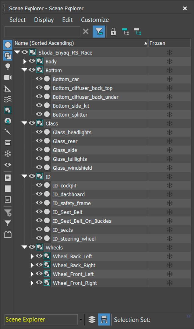Toggle visibility eye of Body group

tap(32, 61)
